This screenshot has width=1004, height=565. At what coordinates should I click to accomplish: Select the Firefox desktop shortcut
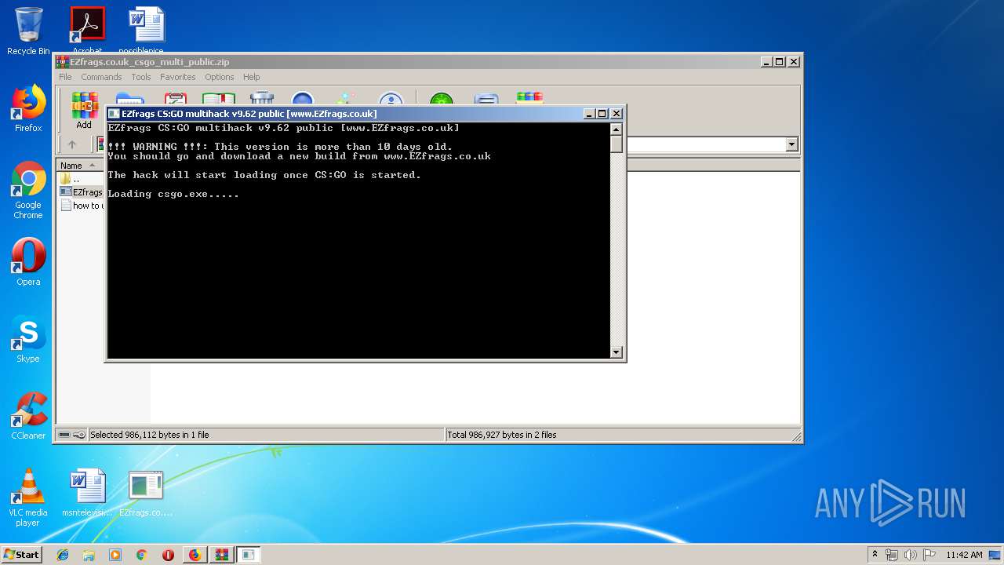click(28, 108)
